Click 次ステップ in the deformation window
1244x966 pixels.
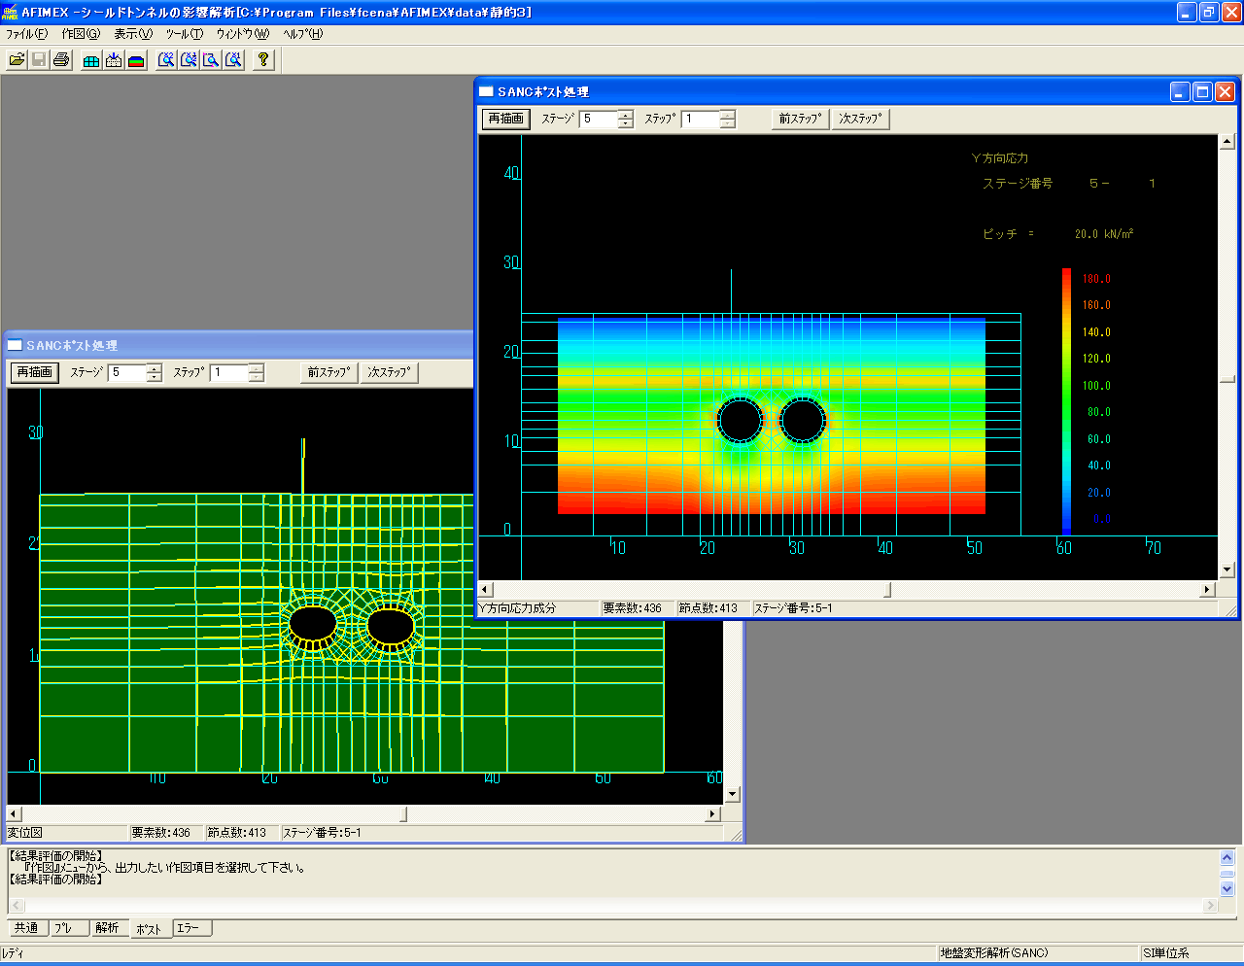click(389, 372)
